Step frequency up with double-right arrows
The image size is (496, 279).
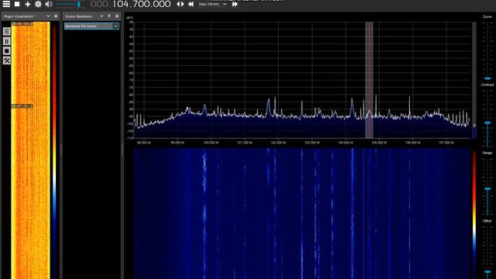tap(235, 4)
